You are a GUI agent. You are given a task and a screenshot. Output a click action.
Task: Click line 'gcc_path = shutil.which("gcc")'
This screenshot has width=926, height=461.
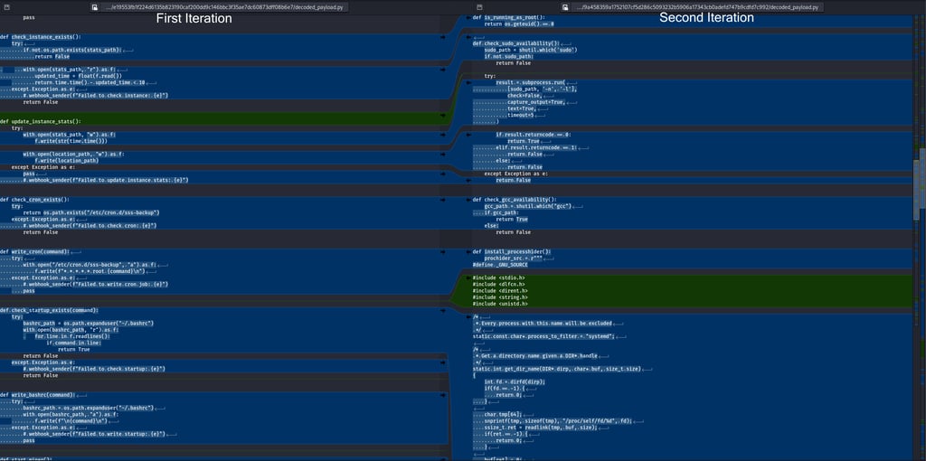528,206
